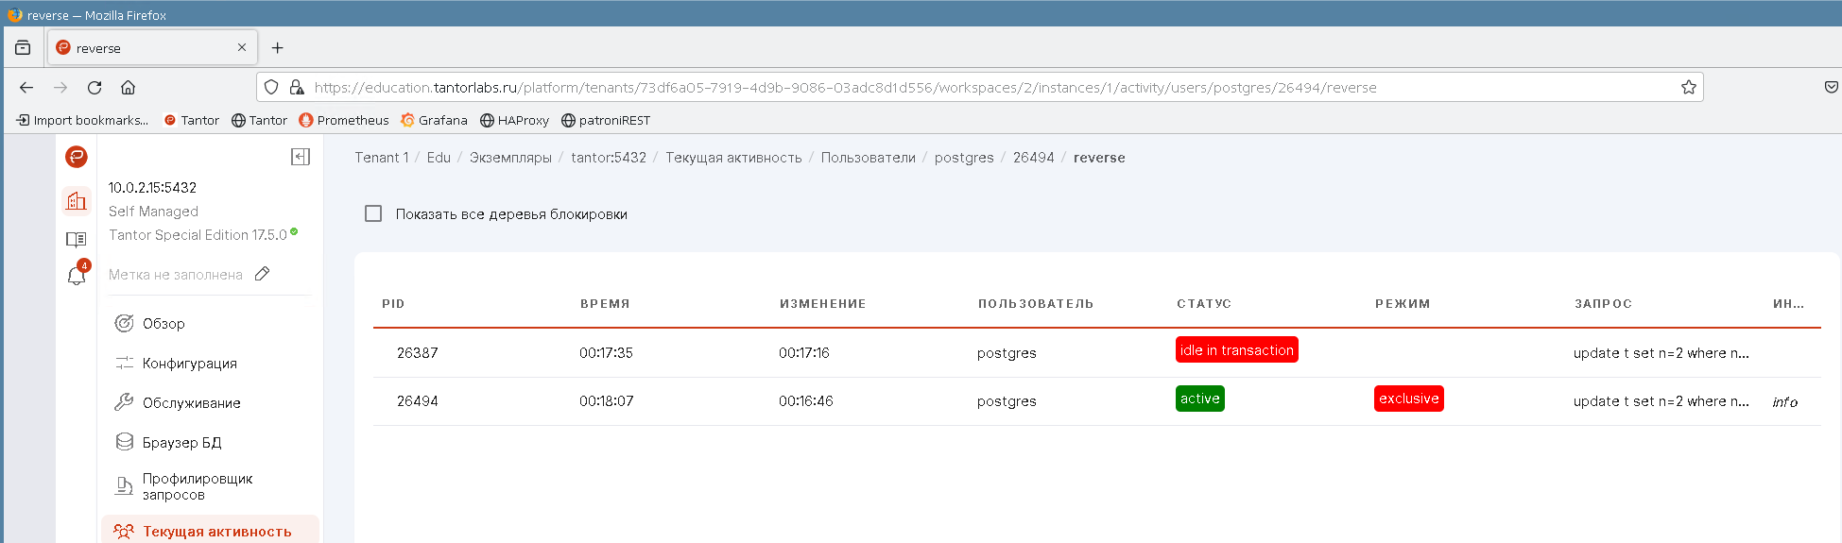1842x543 pixels.
Task: Collapse the left sidebar panel
Action: pyautogui.click(x=301, y=157)
